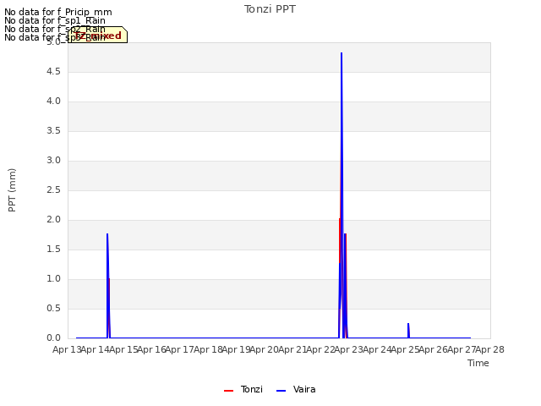Image resolution: width=541 pixels, height=406 pixels.
Task: Click the Time x-axis label
Action: tap(478, 363)
